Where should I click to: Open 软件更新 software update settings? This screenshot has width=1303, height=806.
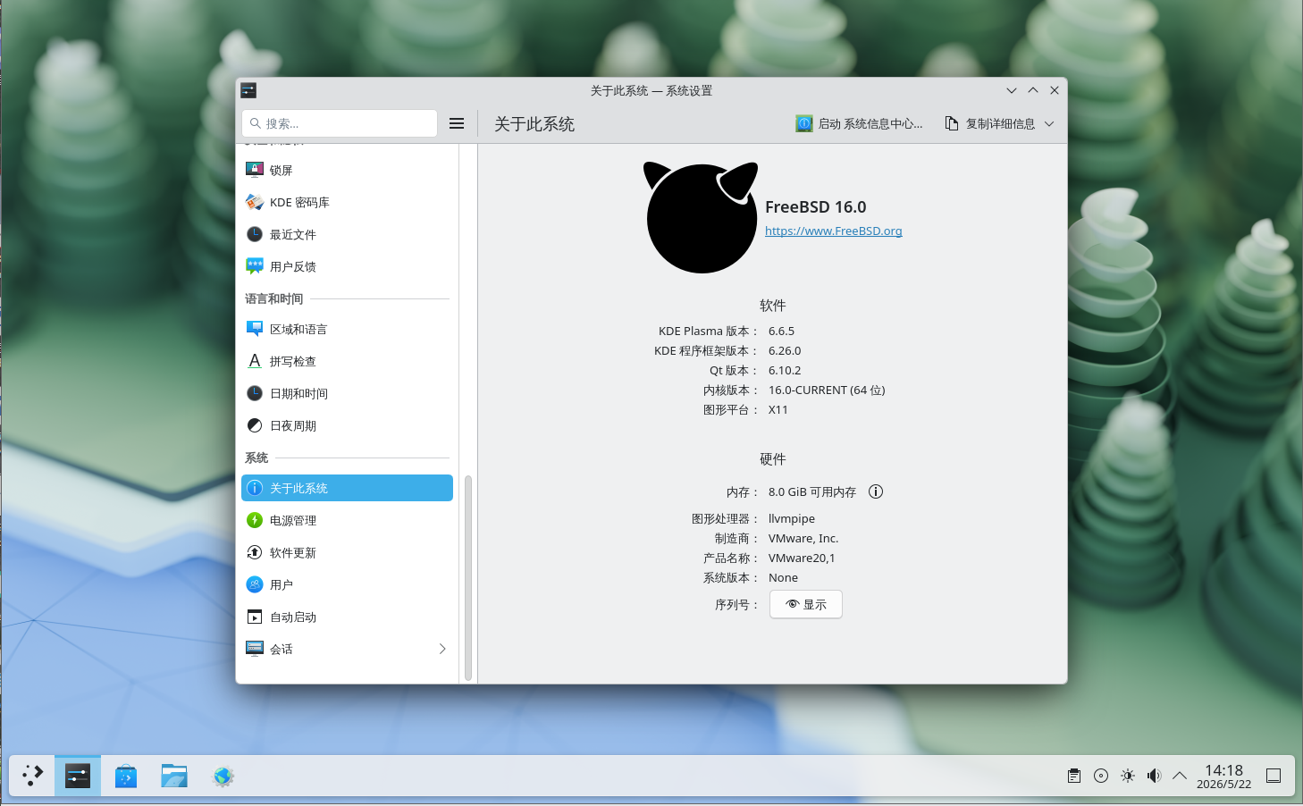(347, 552)
